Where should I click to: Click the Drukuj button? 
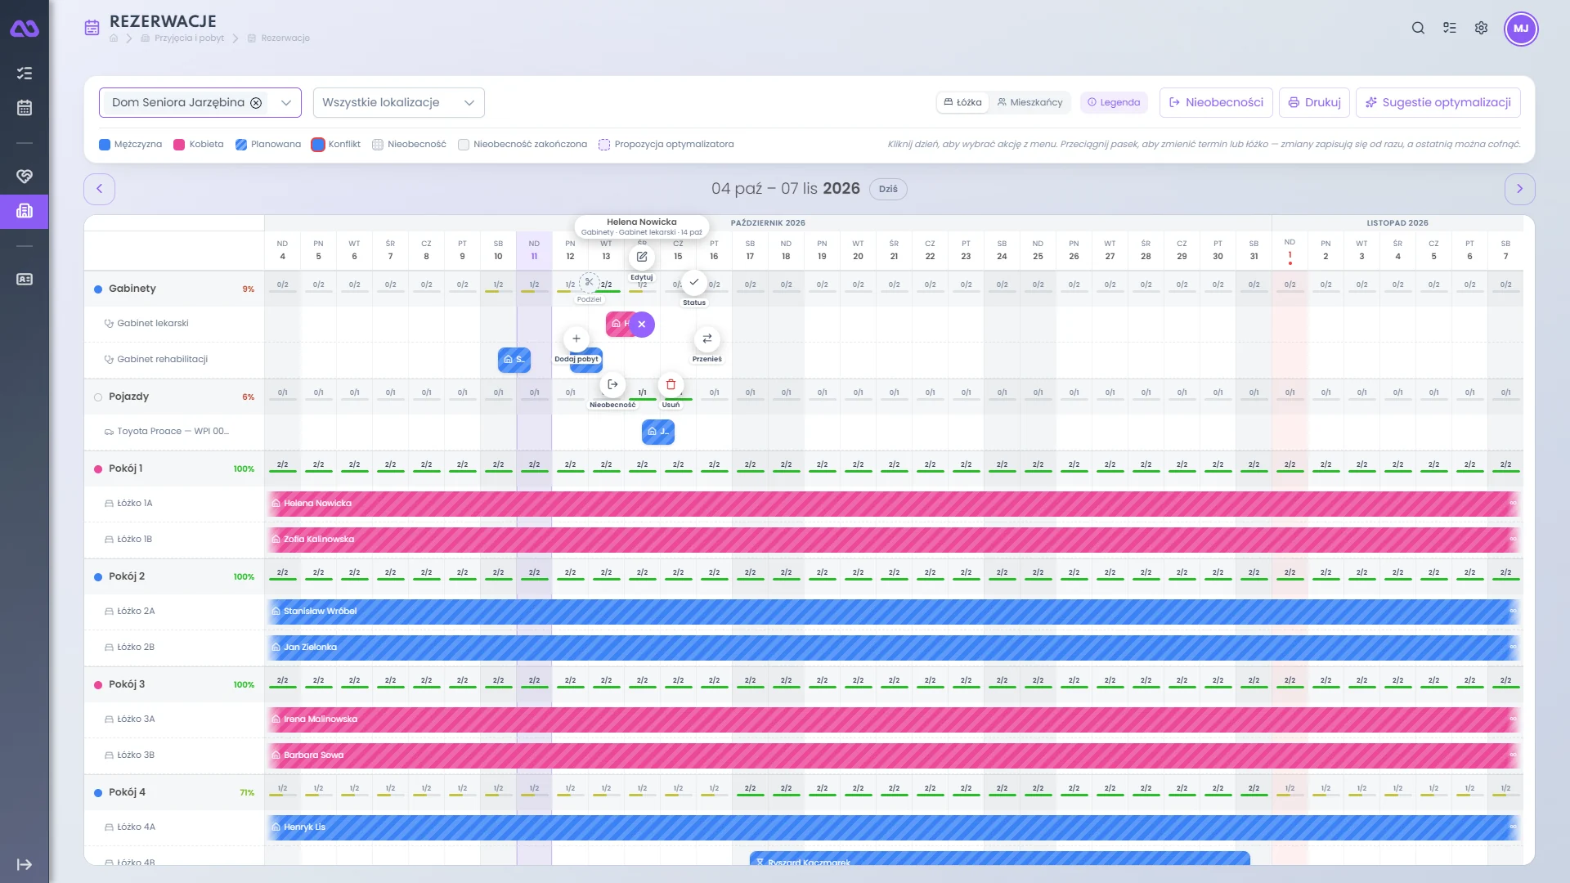coord(1314,103)
